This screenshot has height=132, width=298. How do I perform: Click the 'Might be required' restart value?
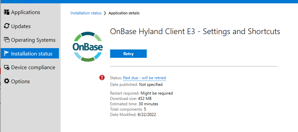(x=157, y=93)
